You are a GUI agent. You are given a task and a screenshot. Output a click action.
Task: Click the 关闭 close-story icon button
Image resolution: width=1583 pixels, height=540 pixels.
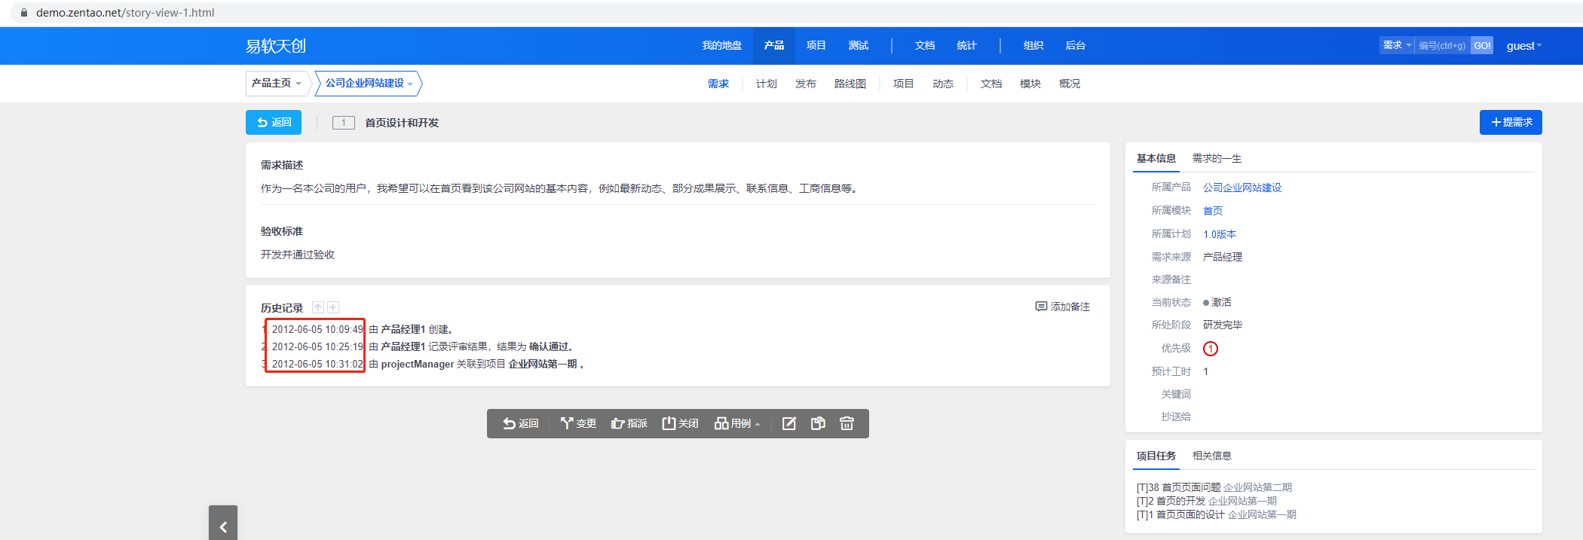point(680,423)
